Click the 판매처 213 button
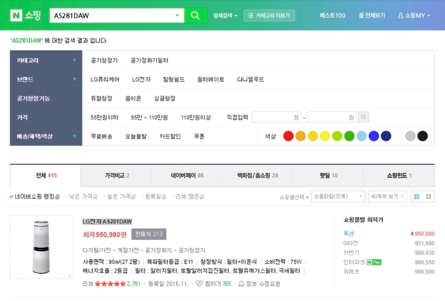This screenshot has width=445, height=301. (x=149, y=234)
